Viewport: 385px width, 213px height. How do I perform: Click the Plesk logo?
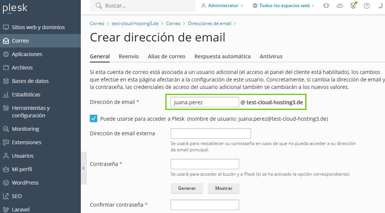[15, 8]
